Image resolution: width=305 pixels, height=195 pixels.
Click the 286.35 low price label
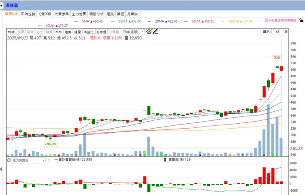pyautogui.click(x=50, y=144)
